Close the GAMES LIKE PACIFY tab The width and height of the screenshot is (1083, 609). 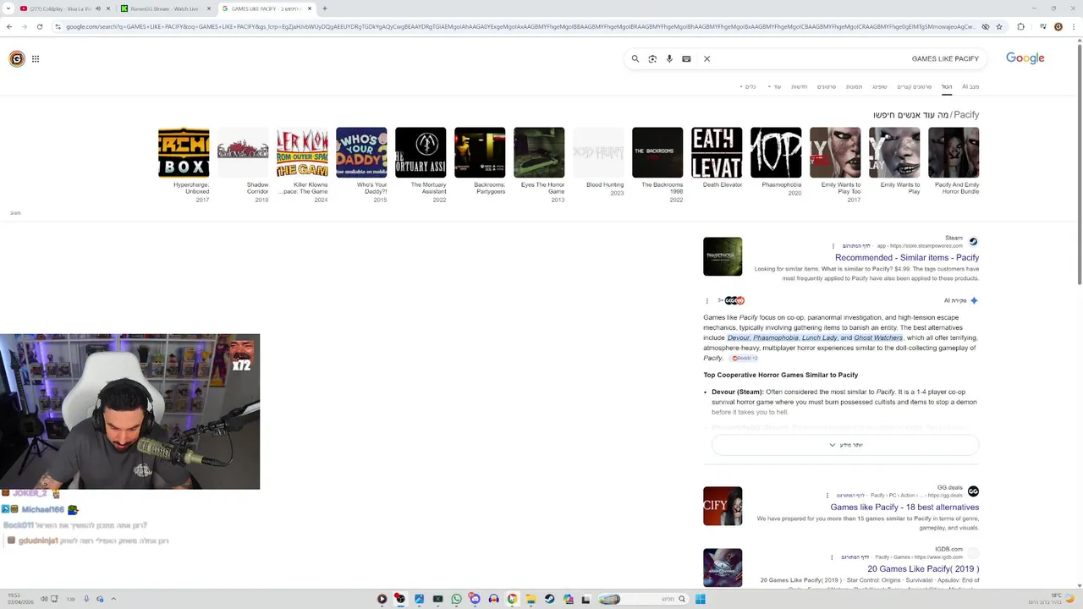coord(310,8)
